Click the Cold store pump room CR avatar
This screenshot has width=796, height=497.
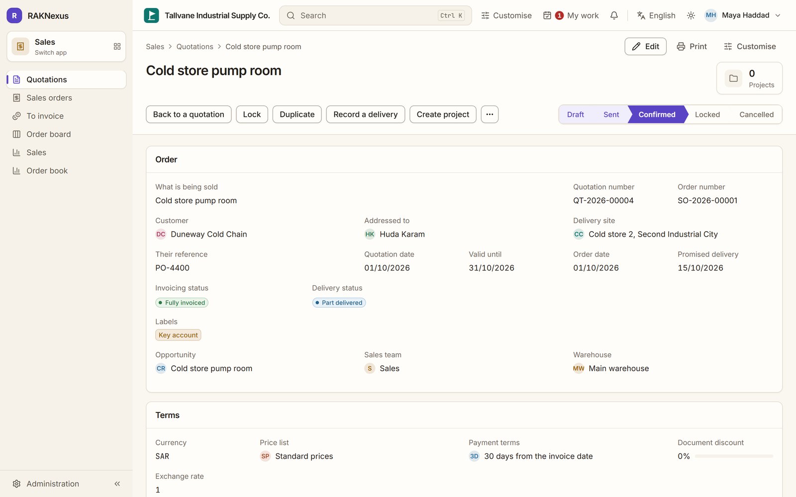click(x=161, y=368)
